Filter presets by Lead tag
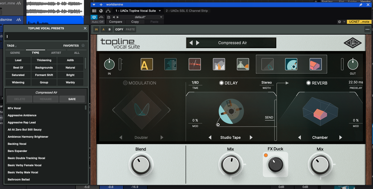The image size is (373, 189). (x=18, y=60)
